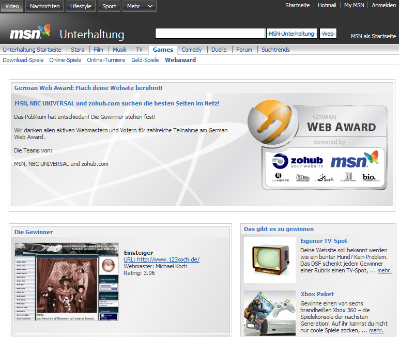
Task: Click MSN als Startseite link
Action: [373, 36]
